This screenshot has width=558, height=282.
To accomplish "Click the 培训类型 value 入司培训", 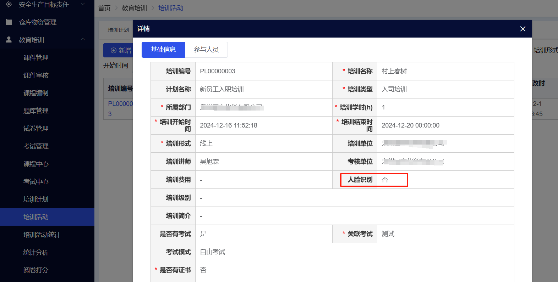I will click(394, 89).
